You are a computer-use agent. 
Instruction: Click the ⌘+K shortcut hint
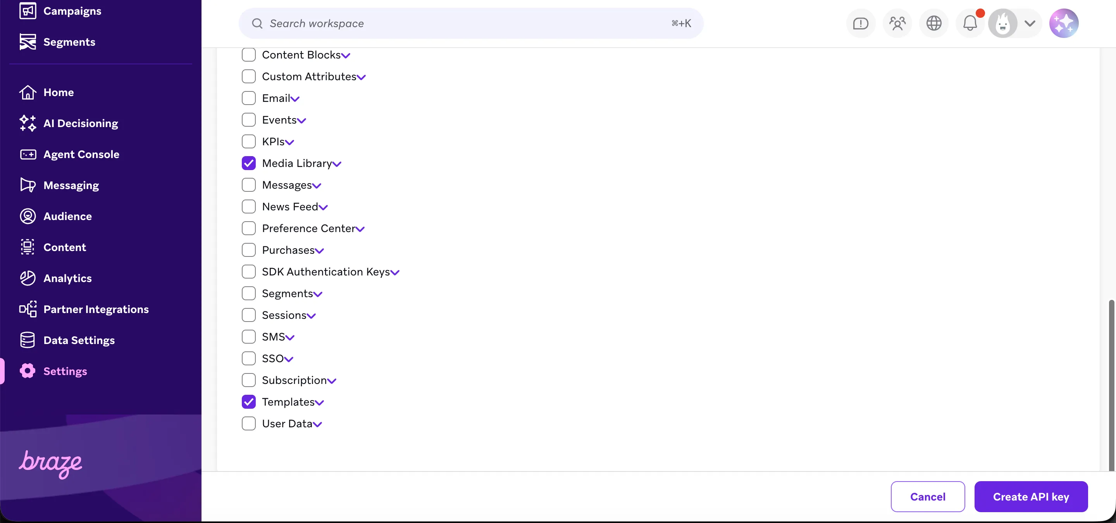tap(681, 23)
